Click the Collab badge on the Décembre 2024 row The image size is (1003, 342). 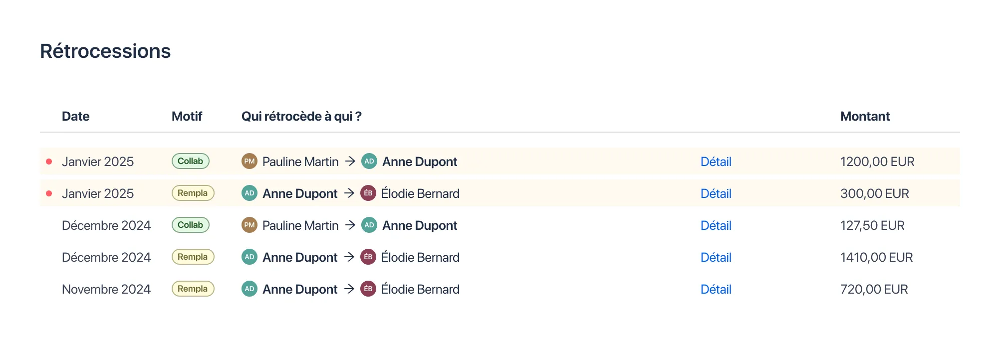pyautogui.click(x=190, y=225)
